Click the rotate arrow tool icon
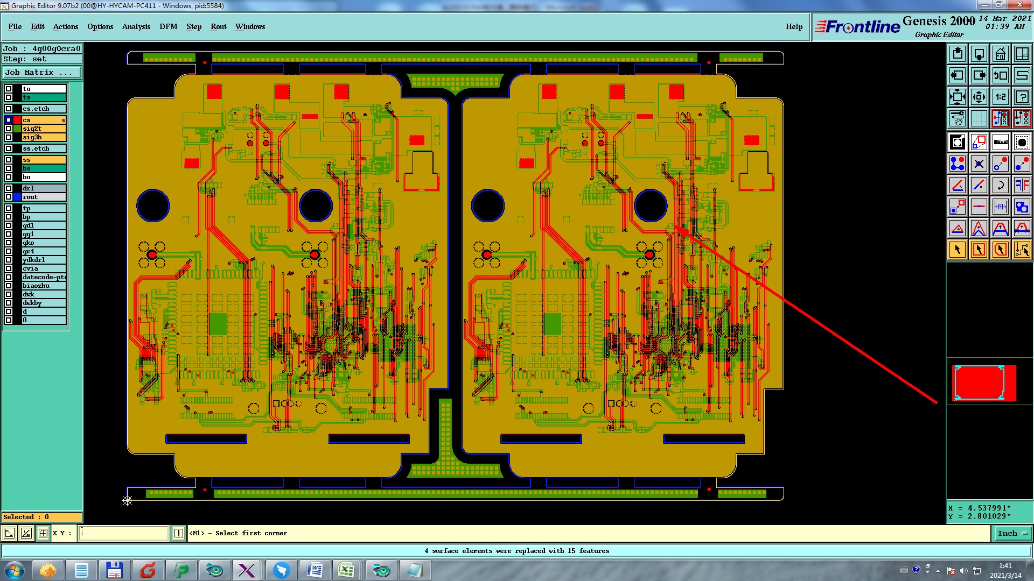The width and height of the screenshot is (1034, 581). coord(1000,185)
